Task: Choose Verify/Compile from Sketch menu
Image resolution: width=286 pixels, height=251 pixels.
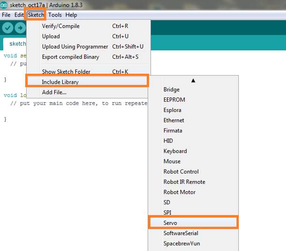Action: pos(89,26)
